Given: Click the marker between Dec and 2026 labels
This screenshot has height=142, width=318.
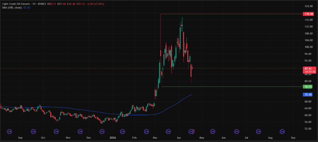Looking at the screenshot, I should tap(101, 131).
